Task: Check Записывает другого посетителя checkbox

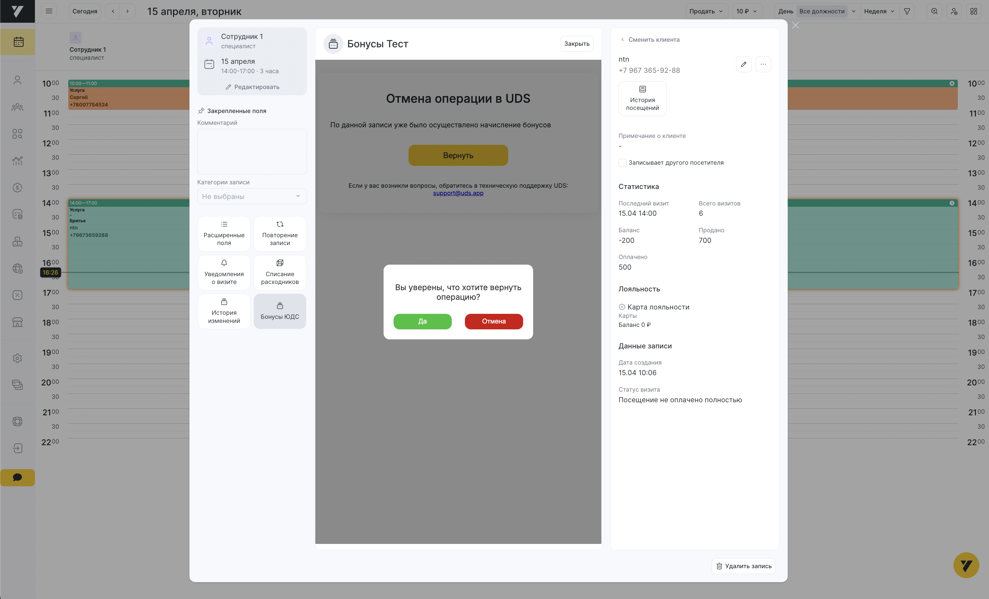Action: tap(623, 163)
